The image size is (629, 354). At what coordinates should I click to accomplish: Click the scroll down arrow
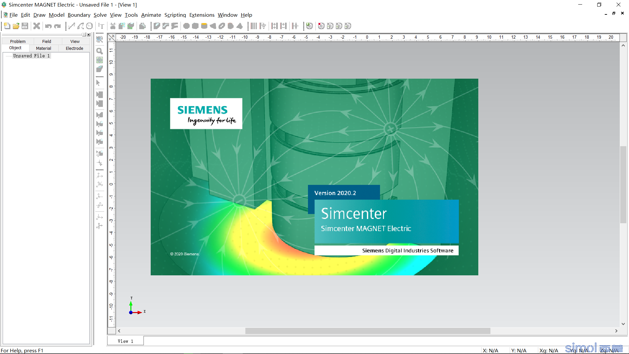[x=623, y=324]
